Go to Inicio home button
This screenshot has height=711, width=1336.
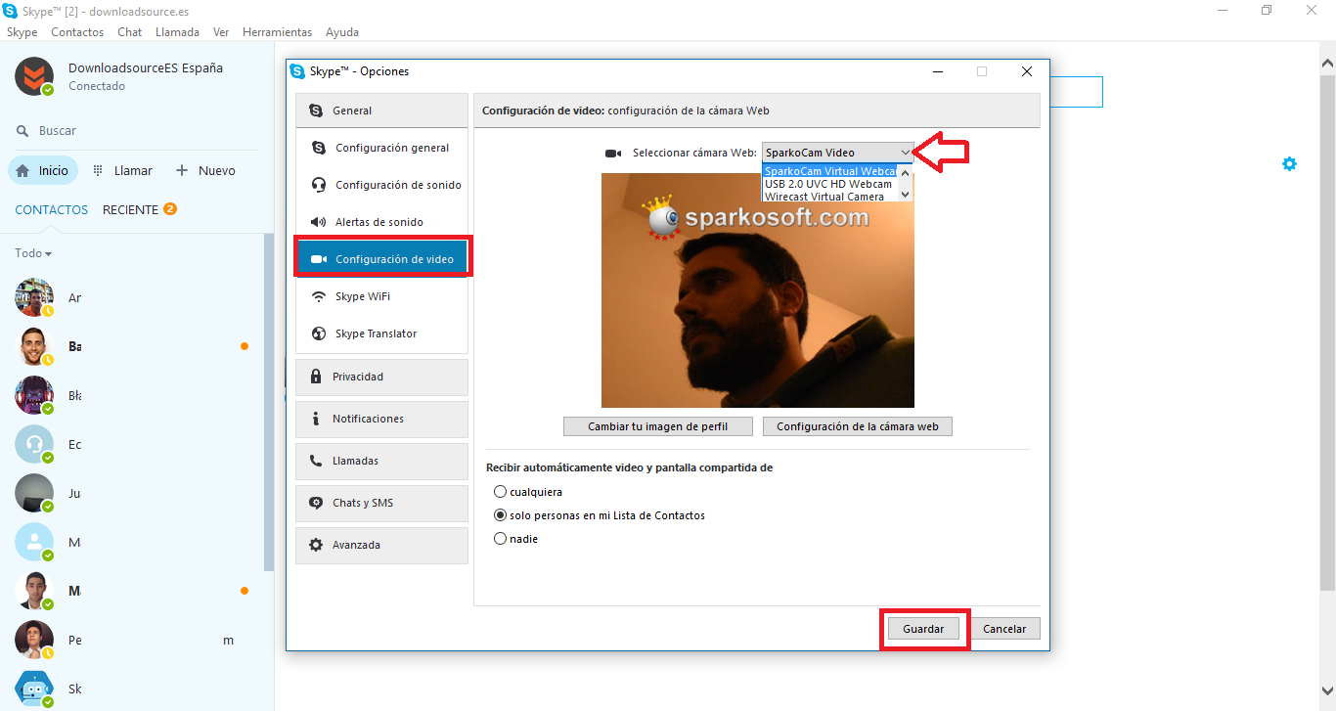click(43, 170)
